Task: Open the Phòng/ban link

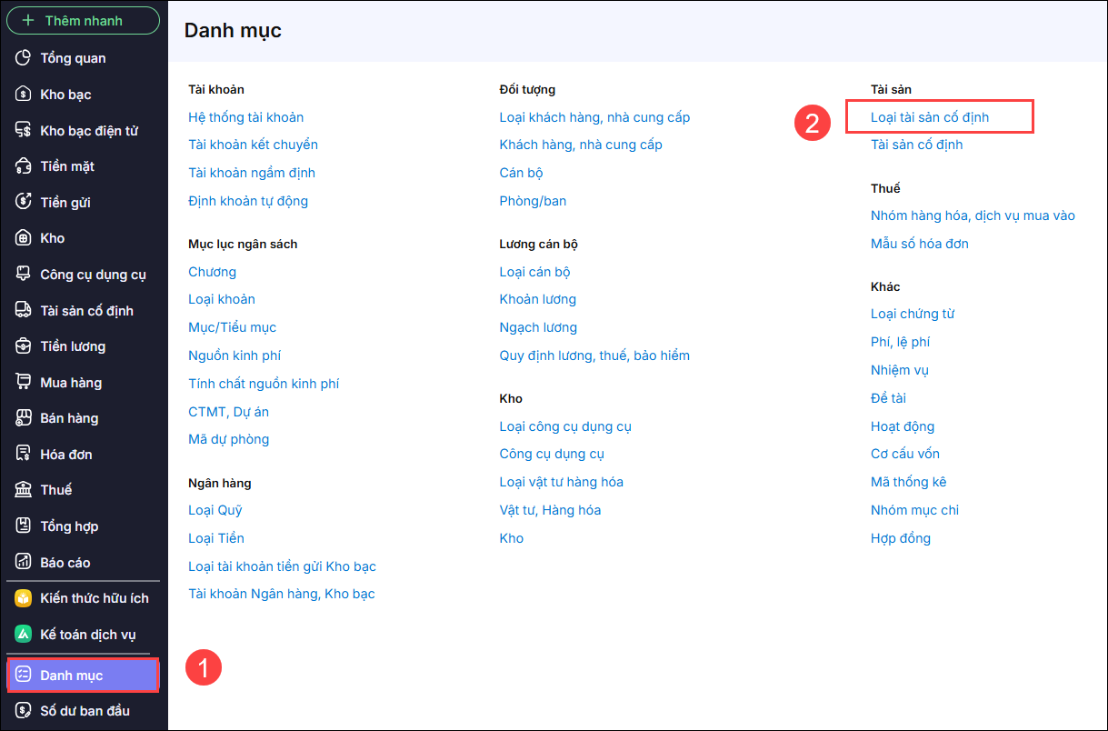Action: [x=533, y=201]
